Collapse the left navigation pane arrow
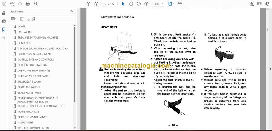Screen dimensions: 272x131 [79, 69]
